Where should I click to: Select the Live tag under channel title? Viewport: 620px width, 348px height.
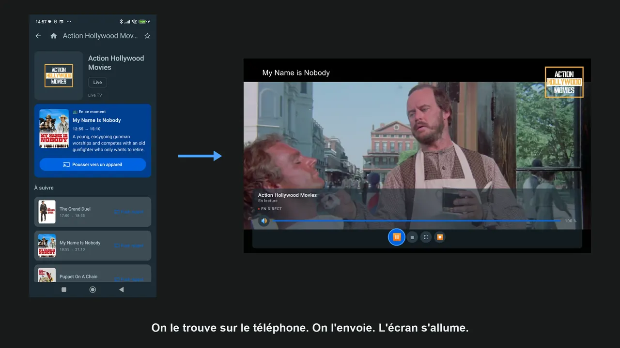pos(97,82)
